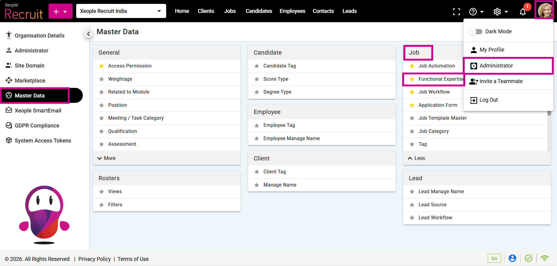Click the fullscreen icon in top bar
557x266 pixels.
pyautogui.click(x=456, y=12)
